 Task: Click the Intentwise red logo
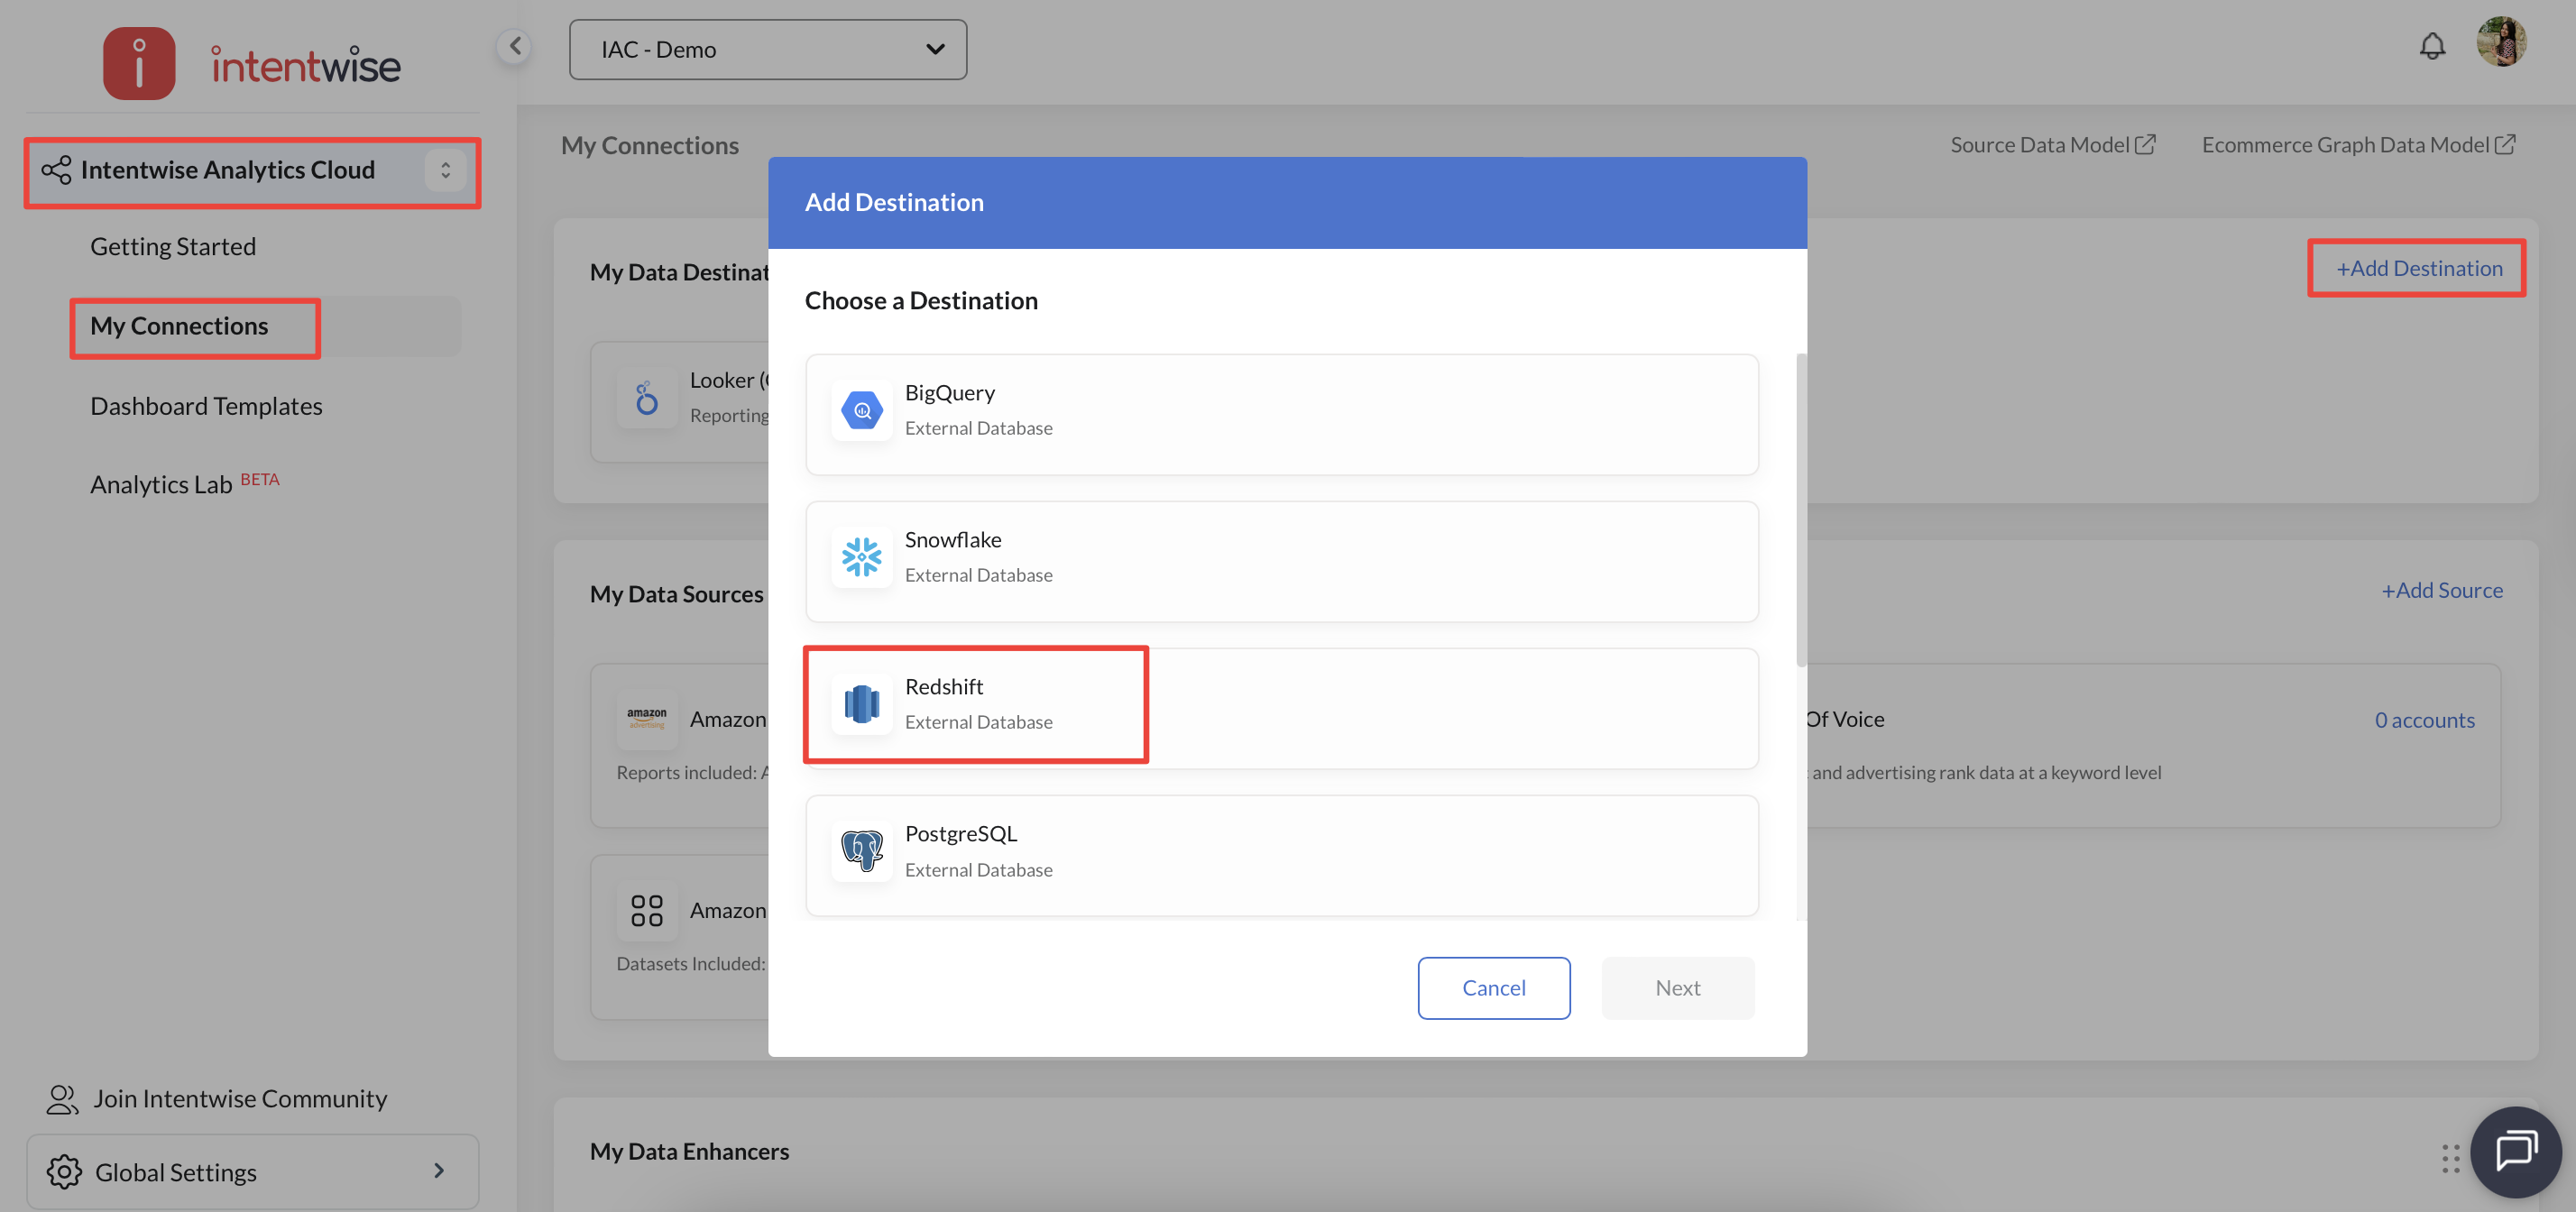[139, 64]
